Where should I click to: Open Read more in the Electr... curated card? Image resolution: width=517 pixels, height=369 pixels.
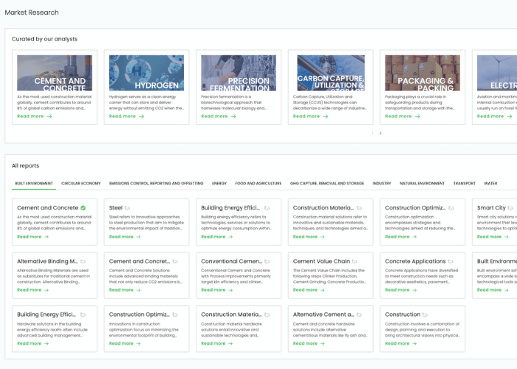pos(495,117)
